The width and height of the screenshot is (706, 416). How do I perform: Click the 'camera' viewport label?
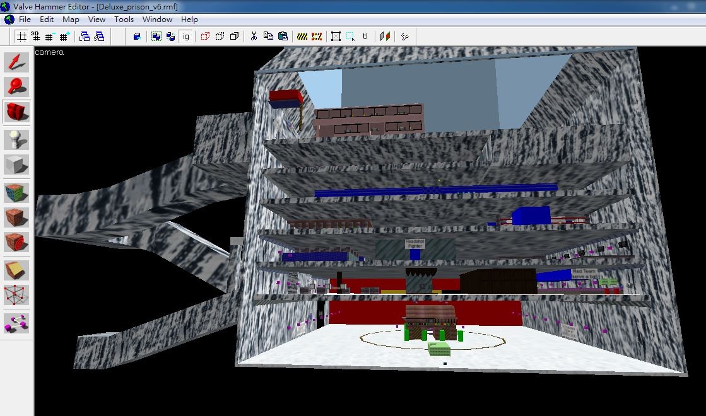point(49,52)
